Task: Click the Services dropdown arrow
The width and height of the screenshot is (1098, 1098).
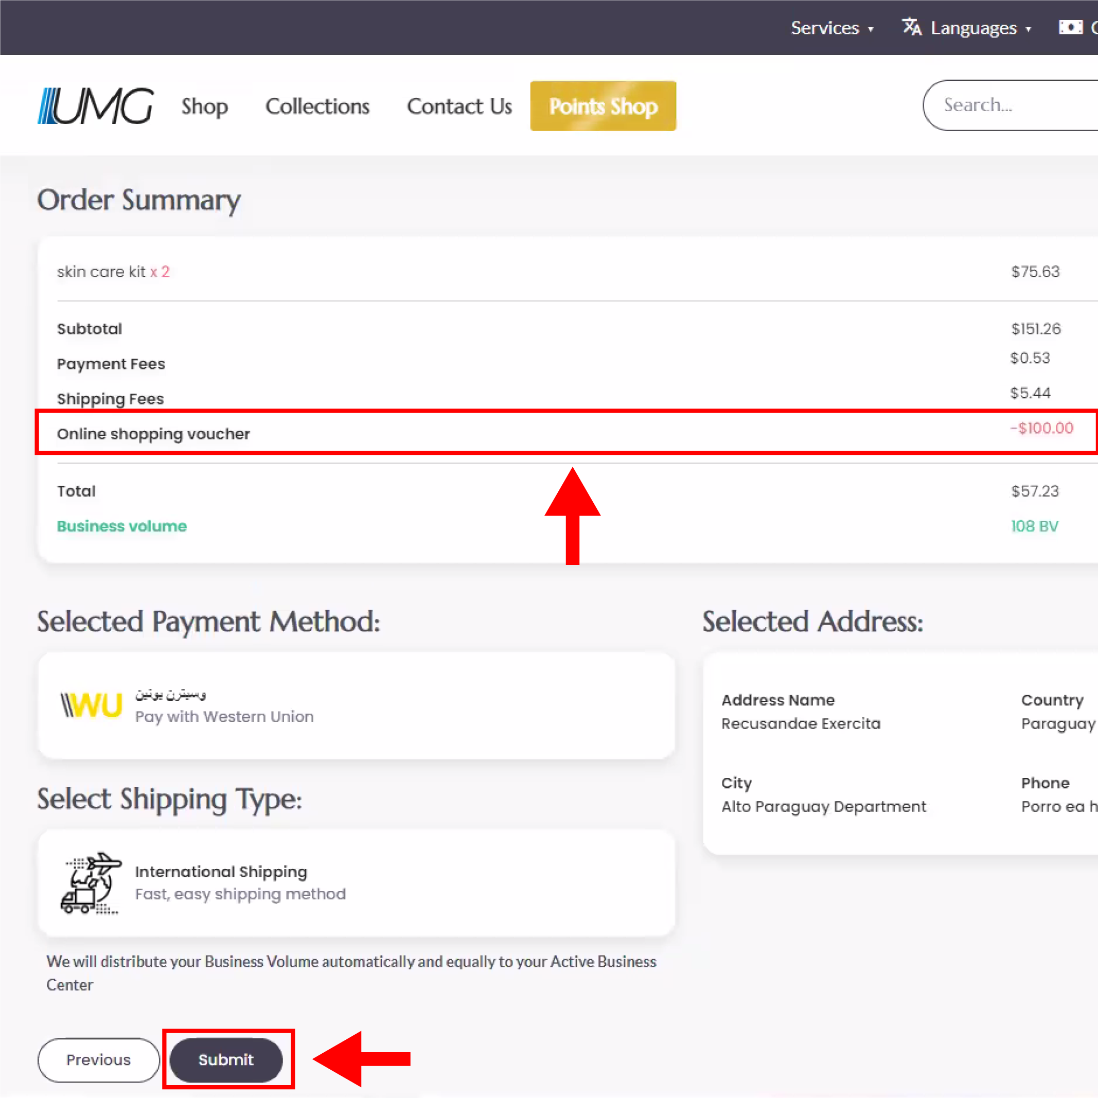Action: tap(871, 29)
